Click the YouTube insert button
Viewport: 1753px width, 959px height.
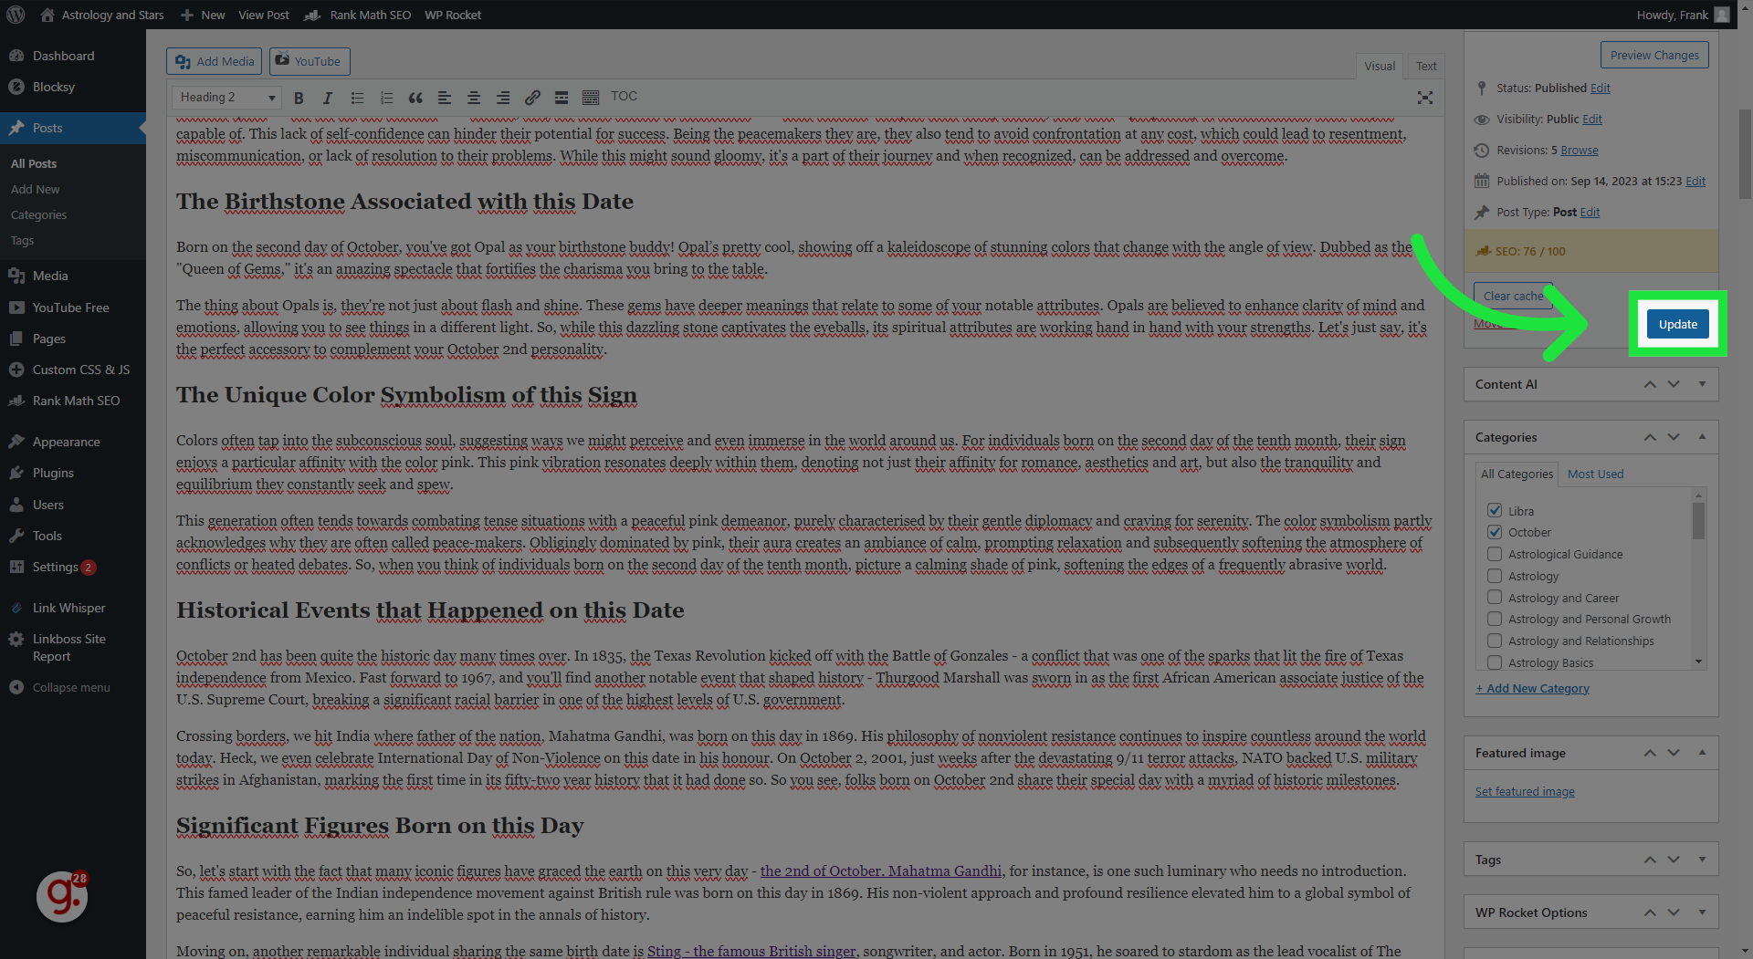(310, 61)
